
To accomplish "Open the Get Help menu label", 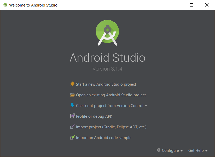I will point(196,150).
